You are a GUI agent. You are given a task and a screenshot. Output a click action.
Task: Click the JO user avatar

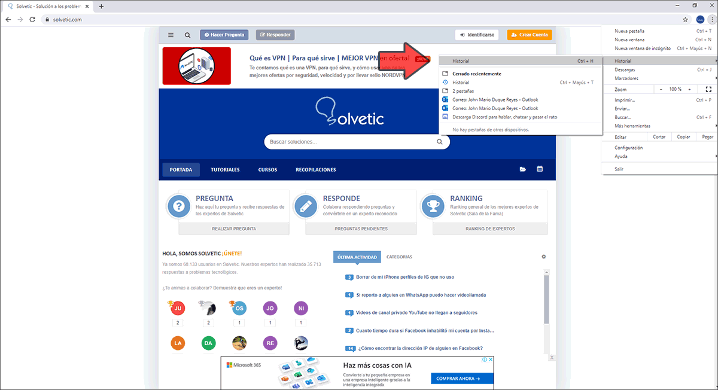point(270,309)
